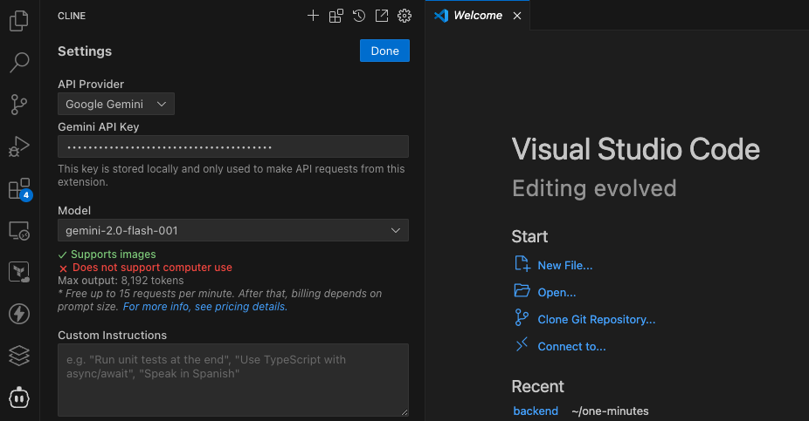The width and height of the screenshot is (809, 421).
Task: Open the pricing details link
Action: [204, 307]
